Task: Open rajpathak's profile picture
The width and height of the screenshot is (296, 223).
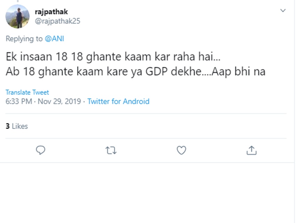Action: (x=17, y=17)
